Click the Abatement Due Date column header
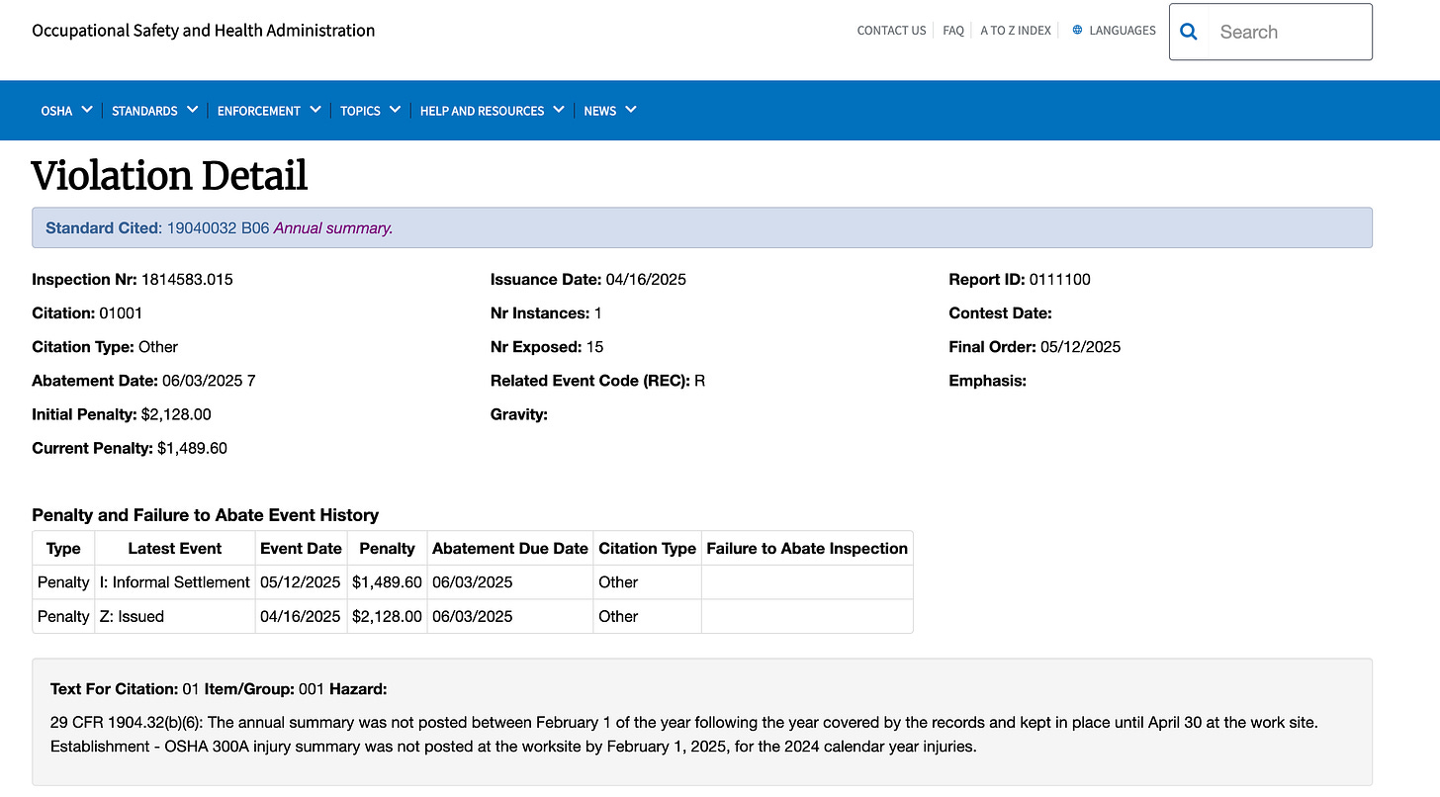This screenshot has height=797, width=1440. [510, 549]
